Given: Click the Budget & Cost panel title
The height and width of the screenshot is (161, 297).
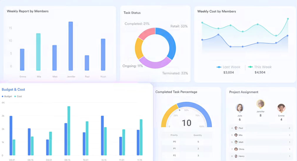Looking at the screenshot, I should [14, 90].
